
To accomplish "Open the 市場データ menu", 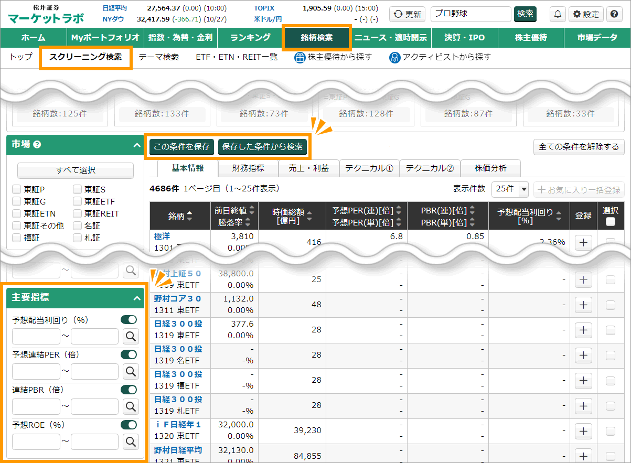I will [x=597, y=37].
